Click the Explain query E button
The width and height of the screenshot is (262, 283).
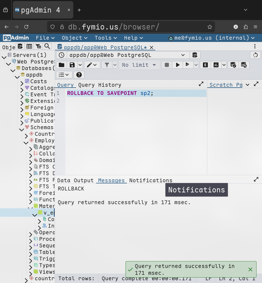pyautogui.click(x=205, y=65)
